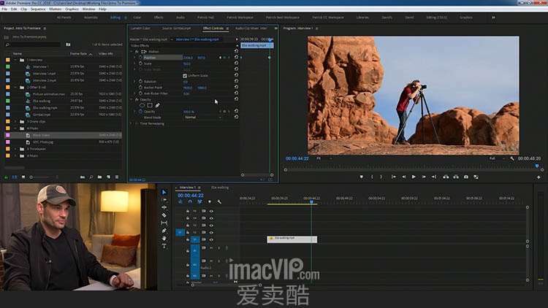Select the Selection tool in timeline toolbar
The height and width of the screenshot is (308, 548).
pos(164,192)
